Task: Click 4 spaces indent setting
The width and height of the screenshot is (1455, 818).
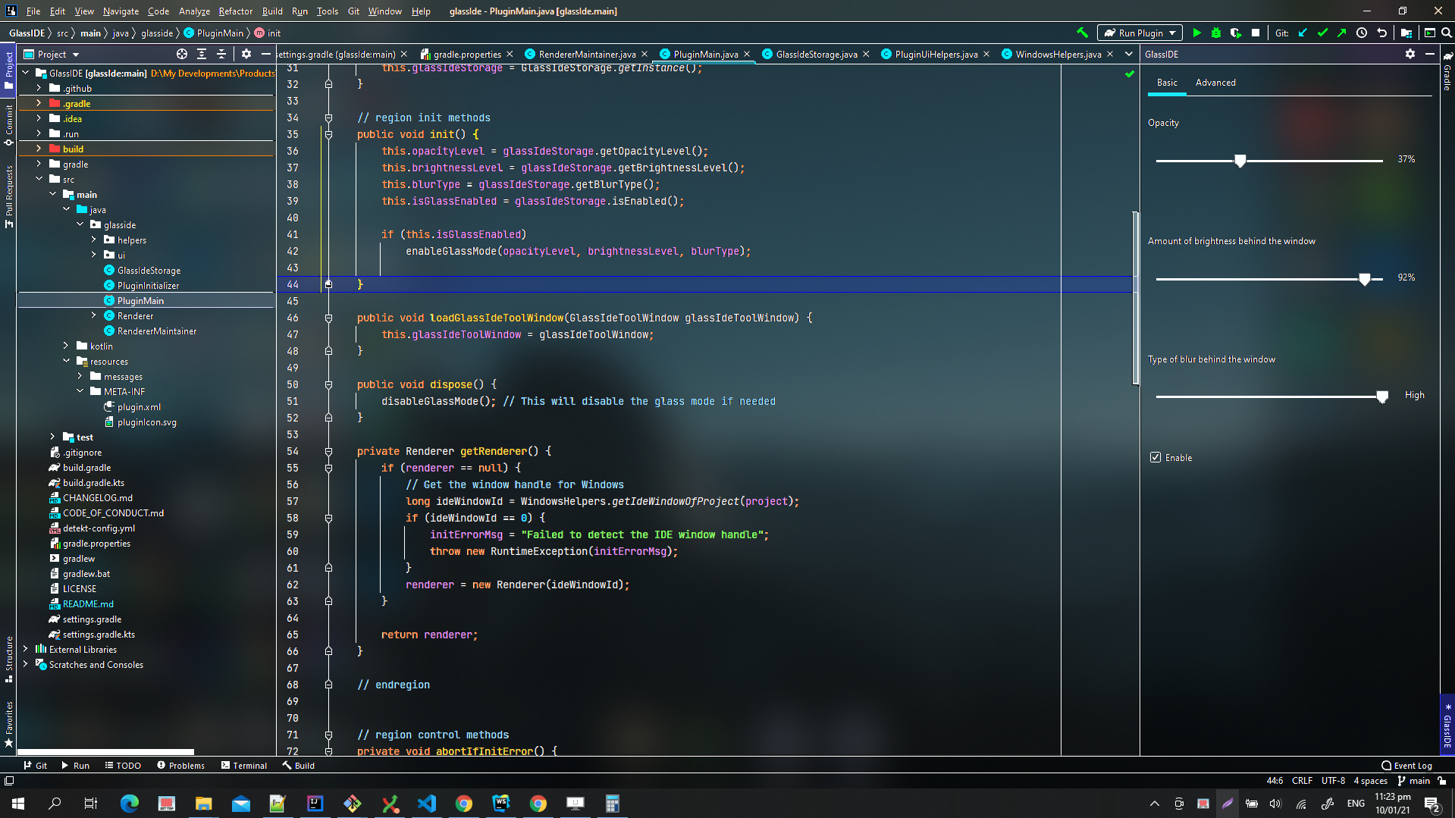Action: tap(1370, 780)
